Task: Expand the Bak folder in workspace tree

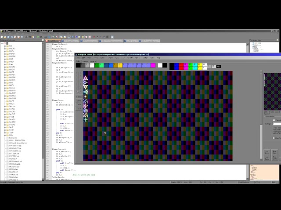Action: pyautogui.click(x=5, y=46)
